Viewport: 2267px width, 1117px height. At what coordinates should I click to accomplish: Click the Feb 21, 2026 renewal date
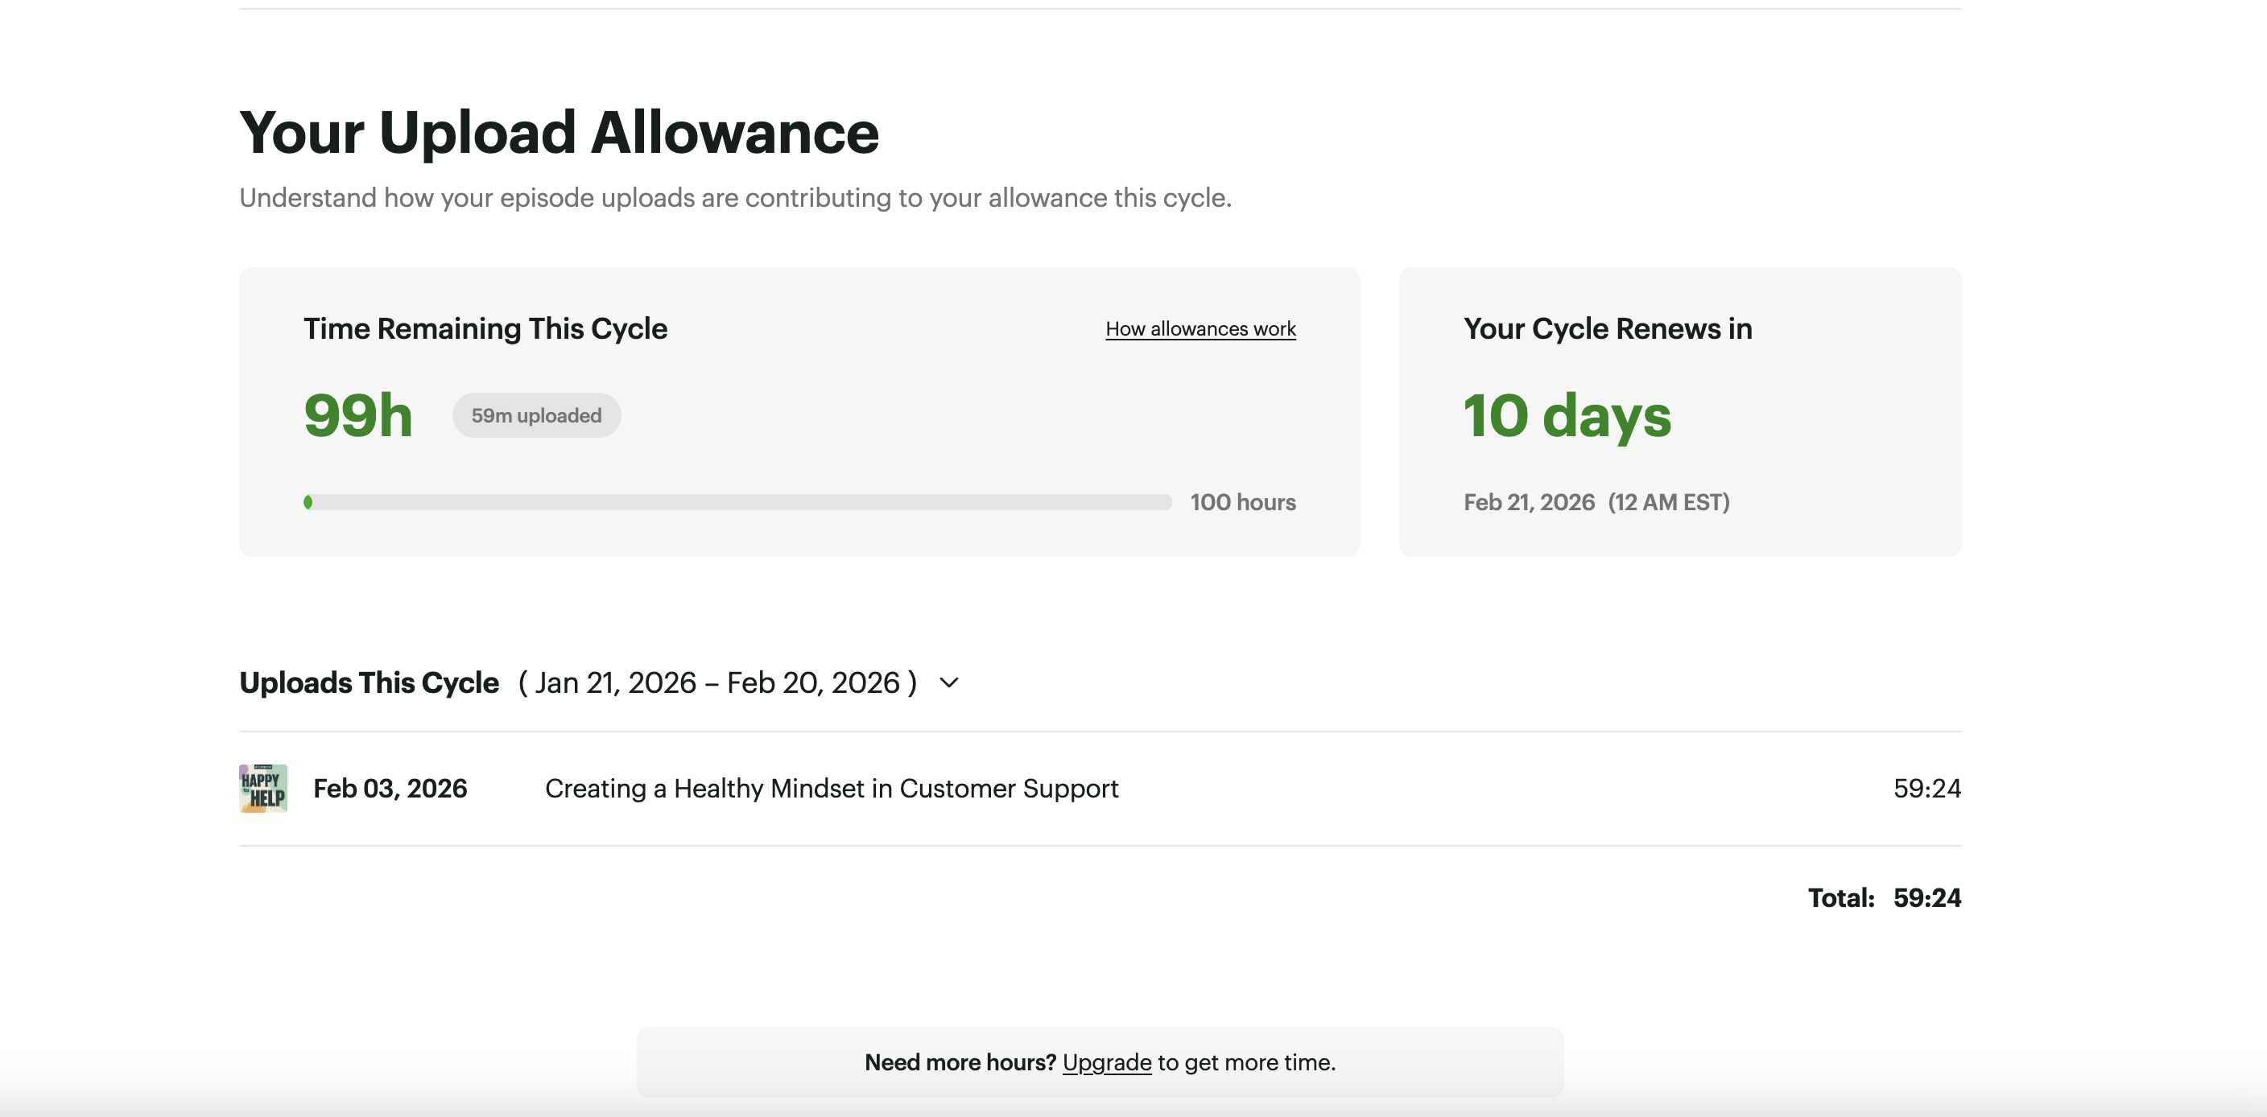1529,502
